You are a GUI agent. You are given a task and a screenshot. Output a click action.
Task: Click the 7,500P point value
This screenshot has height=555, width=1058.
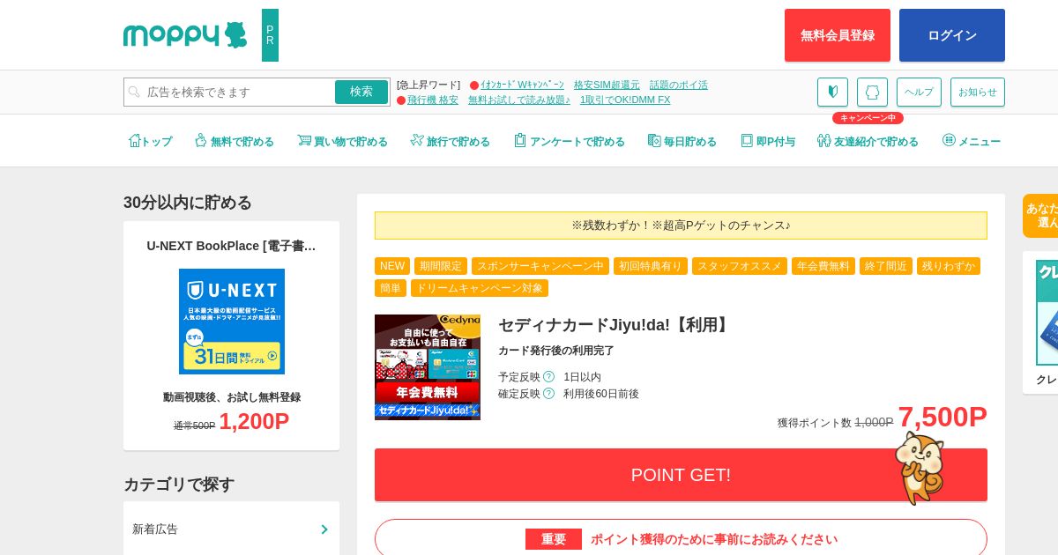(943, 417)
